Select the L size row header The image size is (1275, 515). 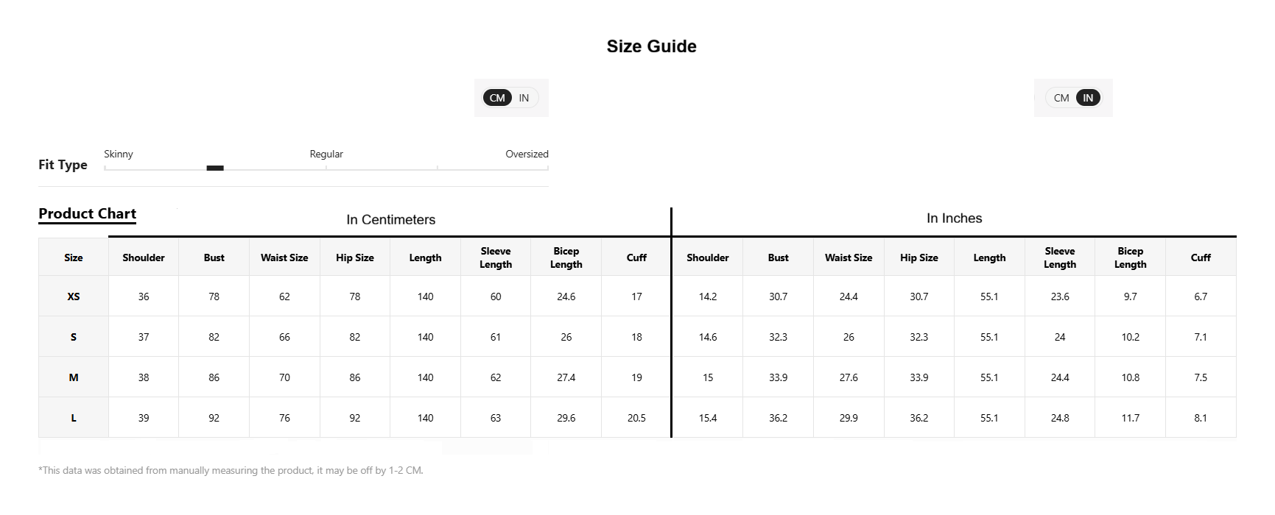[x=74, y=418]
